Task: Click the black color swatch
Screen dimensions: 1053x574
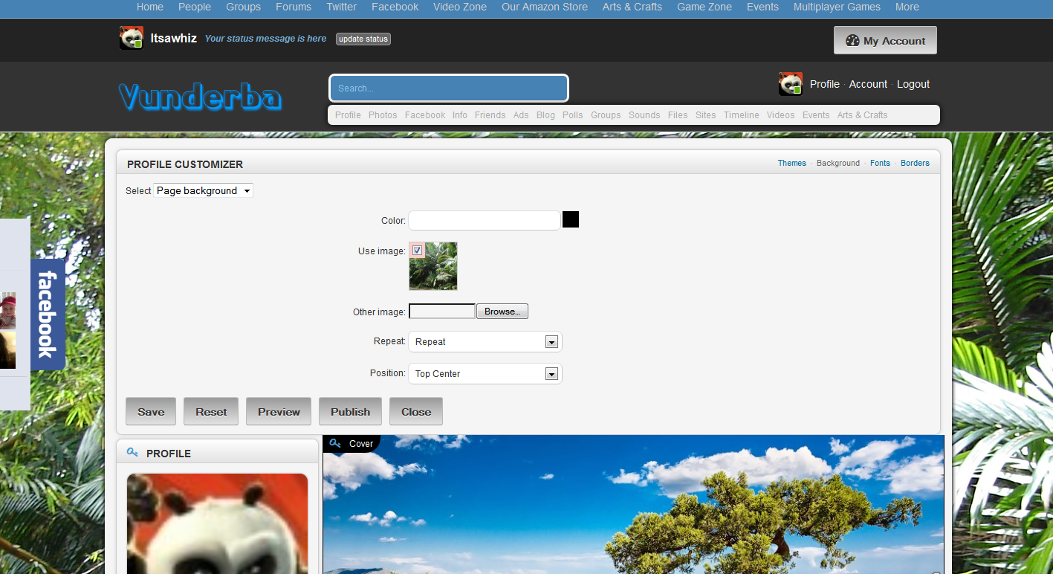Action: click(x=571, y=219)
